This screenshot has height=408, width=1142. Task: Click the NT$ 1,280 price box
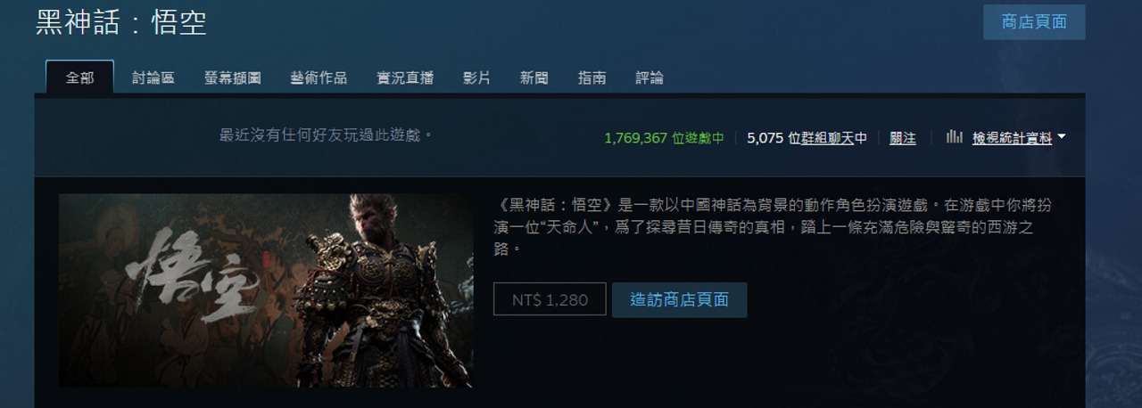[550, 299]
